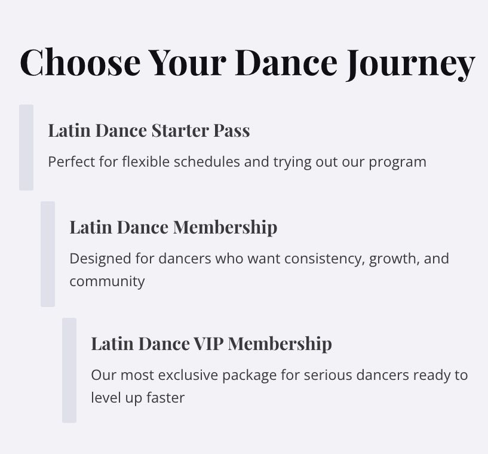Click the Membership consistency and growth description

coord(259,270)
